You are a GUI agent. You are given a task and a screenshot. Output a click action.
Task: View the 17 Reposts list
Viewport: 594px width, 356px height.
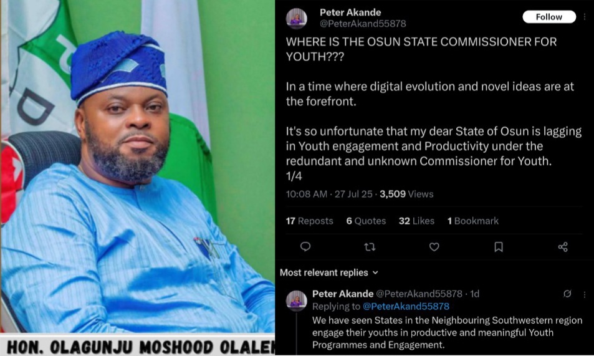310,221
